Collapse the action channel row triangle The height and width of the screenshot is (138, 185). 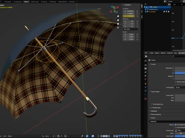(146, 9)
